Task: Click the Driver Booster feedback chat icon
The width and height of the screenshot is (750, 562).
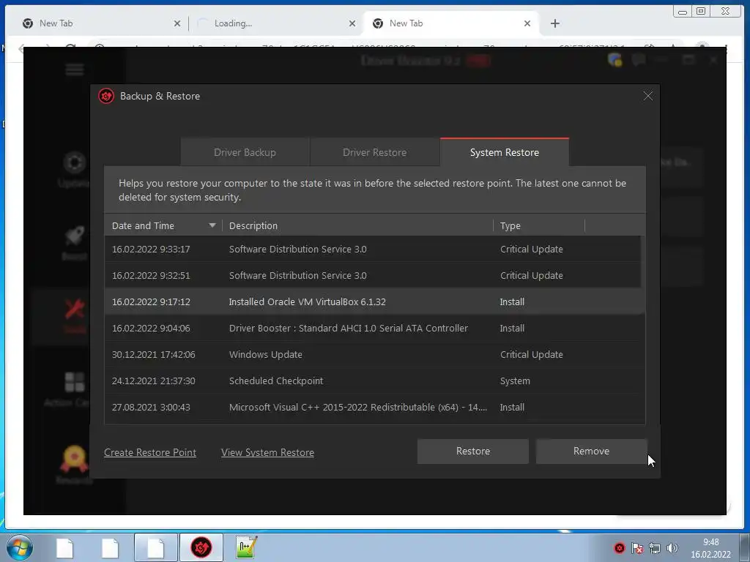Action: pos(639,60)
